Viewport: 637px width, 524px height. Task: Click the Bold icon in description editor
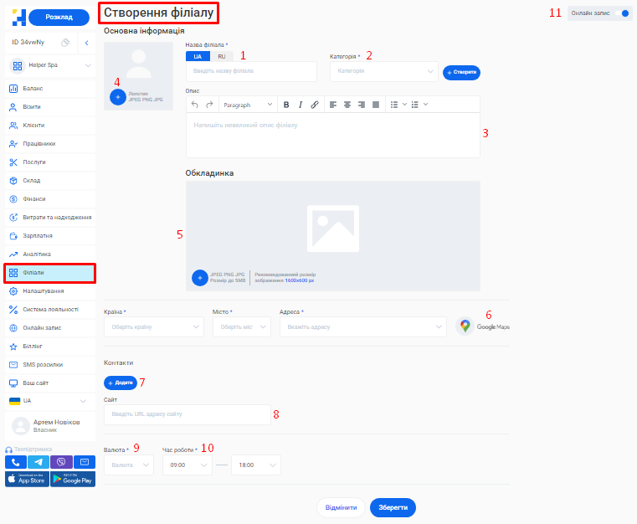tap(285, 105)
